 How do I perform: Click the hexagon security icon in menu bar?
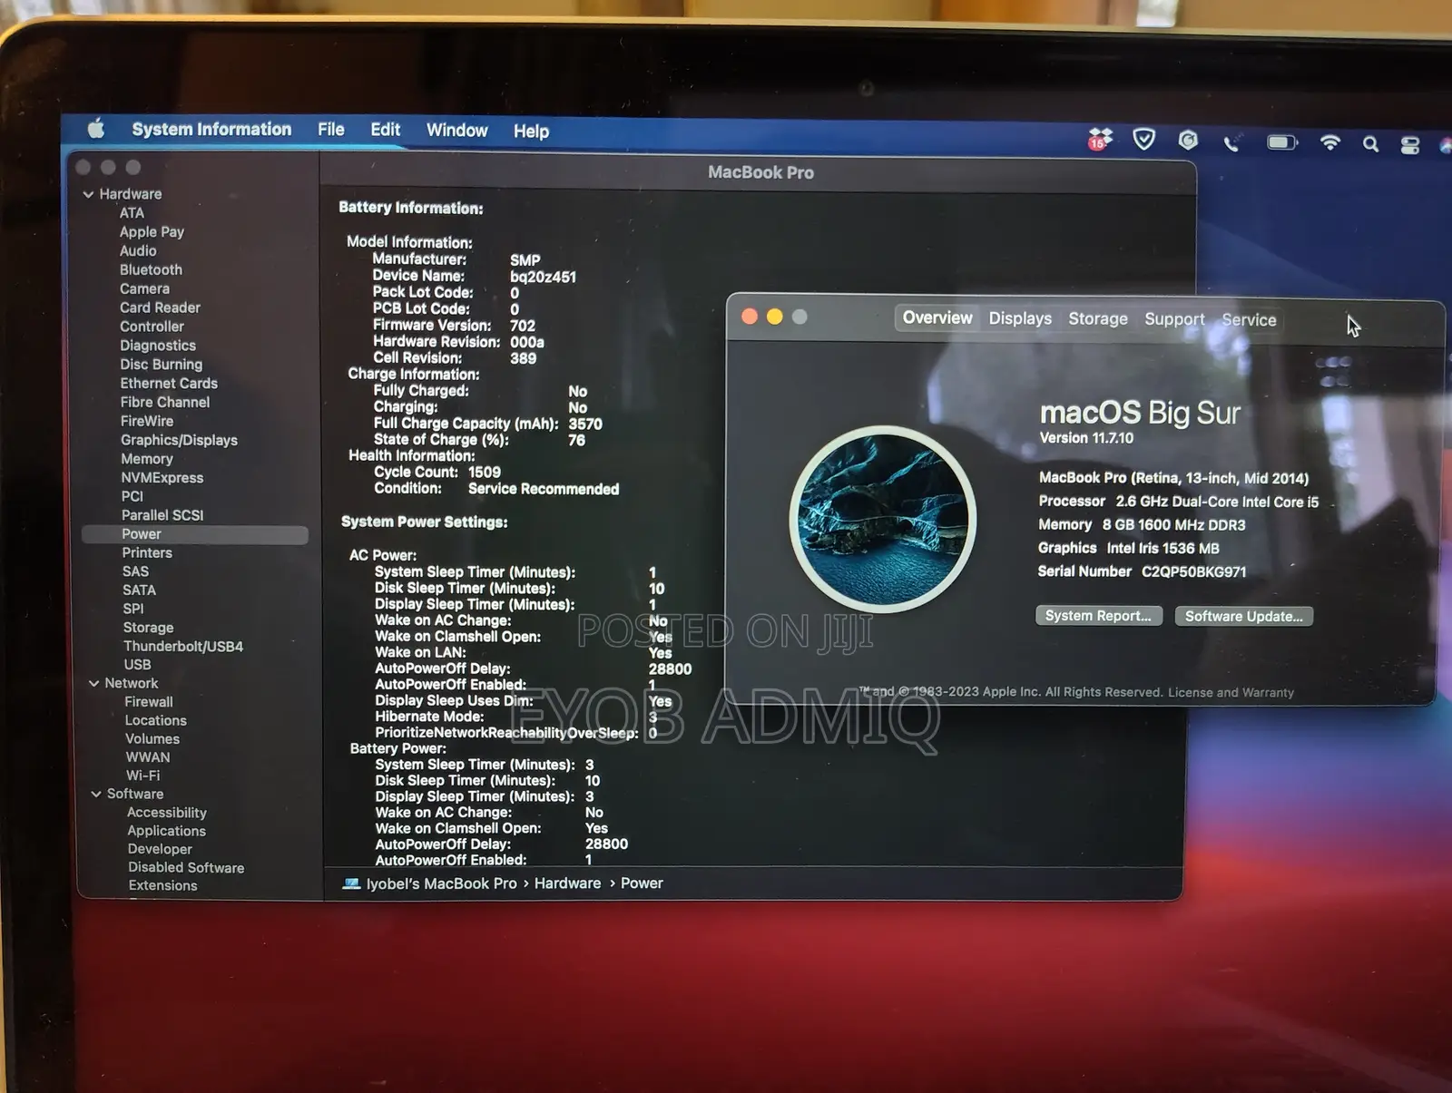[1188, 140]
